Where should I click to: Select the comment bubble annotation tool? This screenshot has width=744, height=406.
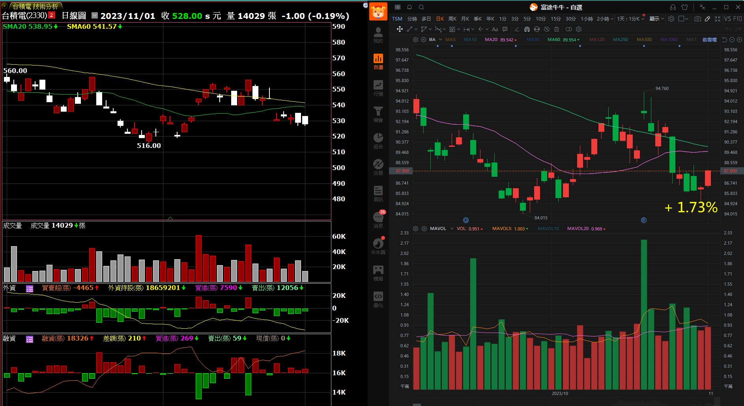505,29
